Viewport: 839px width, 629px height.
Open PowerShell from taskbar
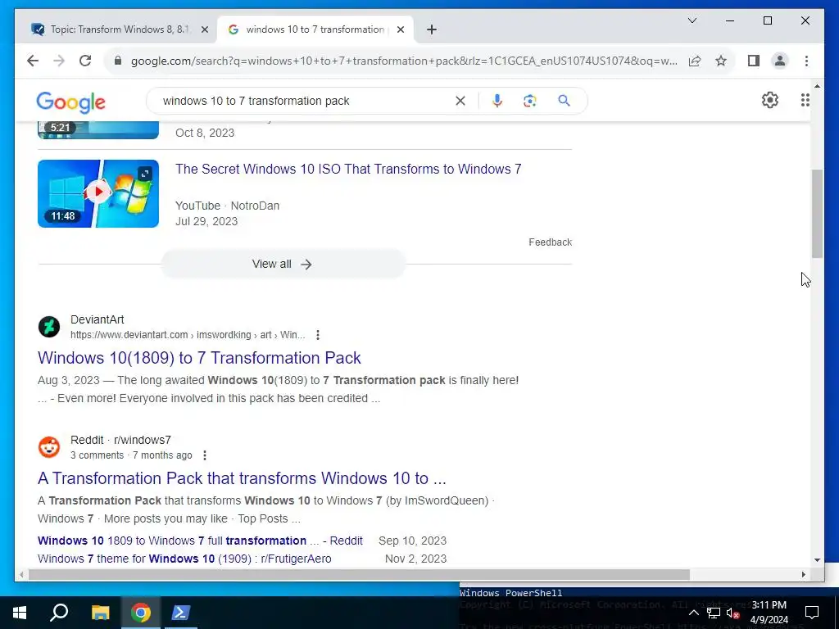point(179,613)
